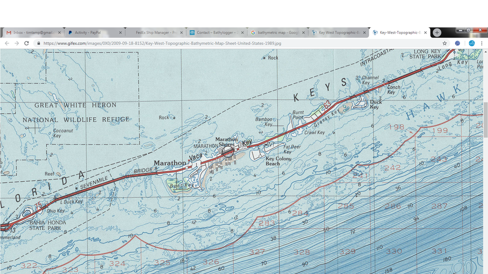
Task: Click the browser Back arrow
Action: 7,43
